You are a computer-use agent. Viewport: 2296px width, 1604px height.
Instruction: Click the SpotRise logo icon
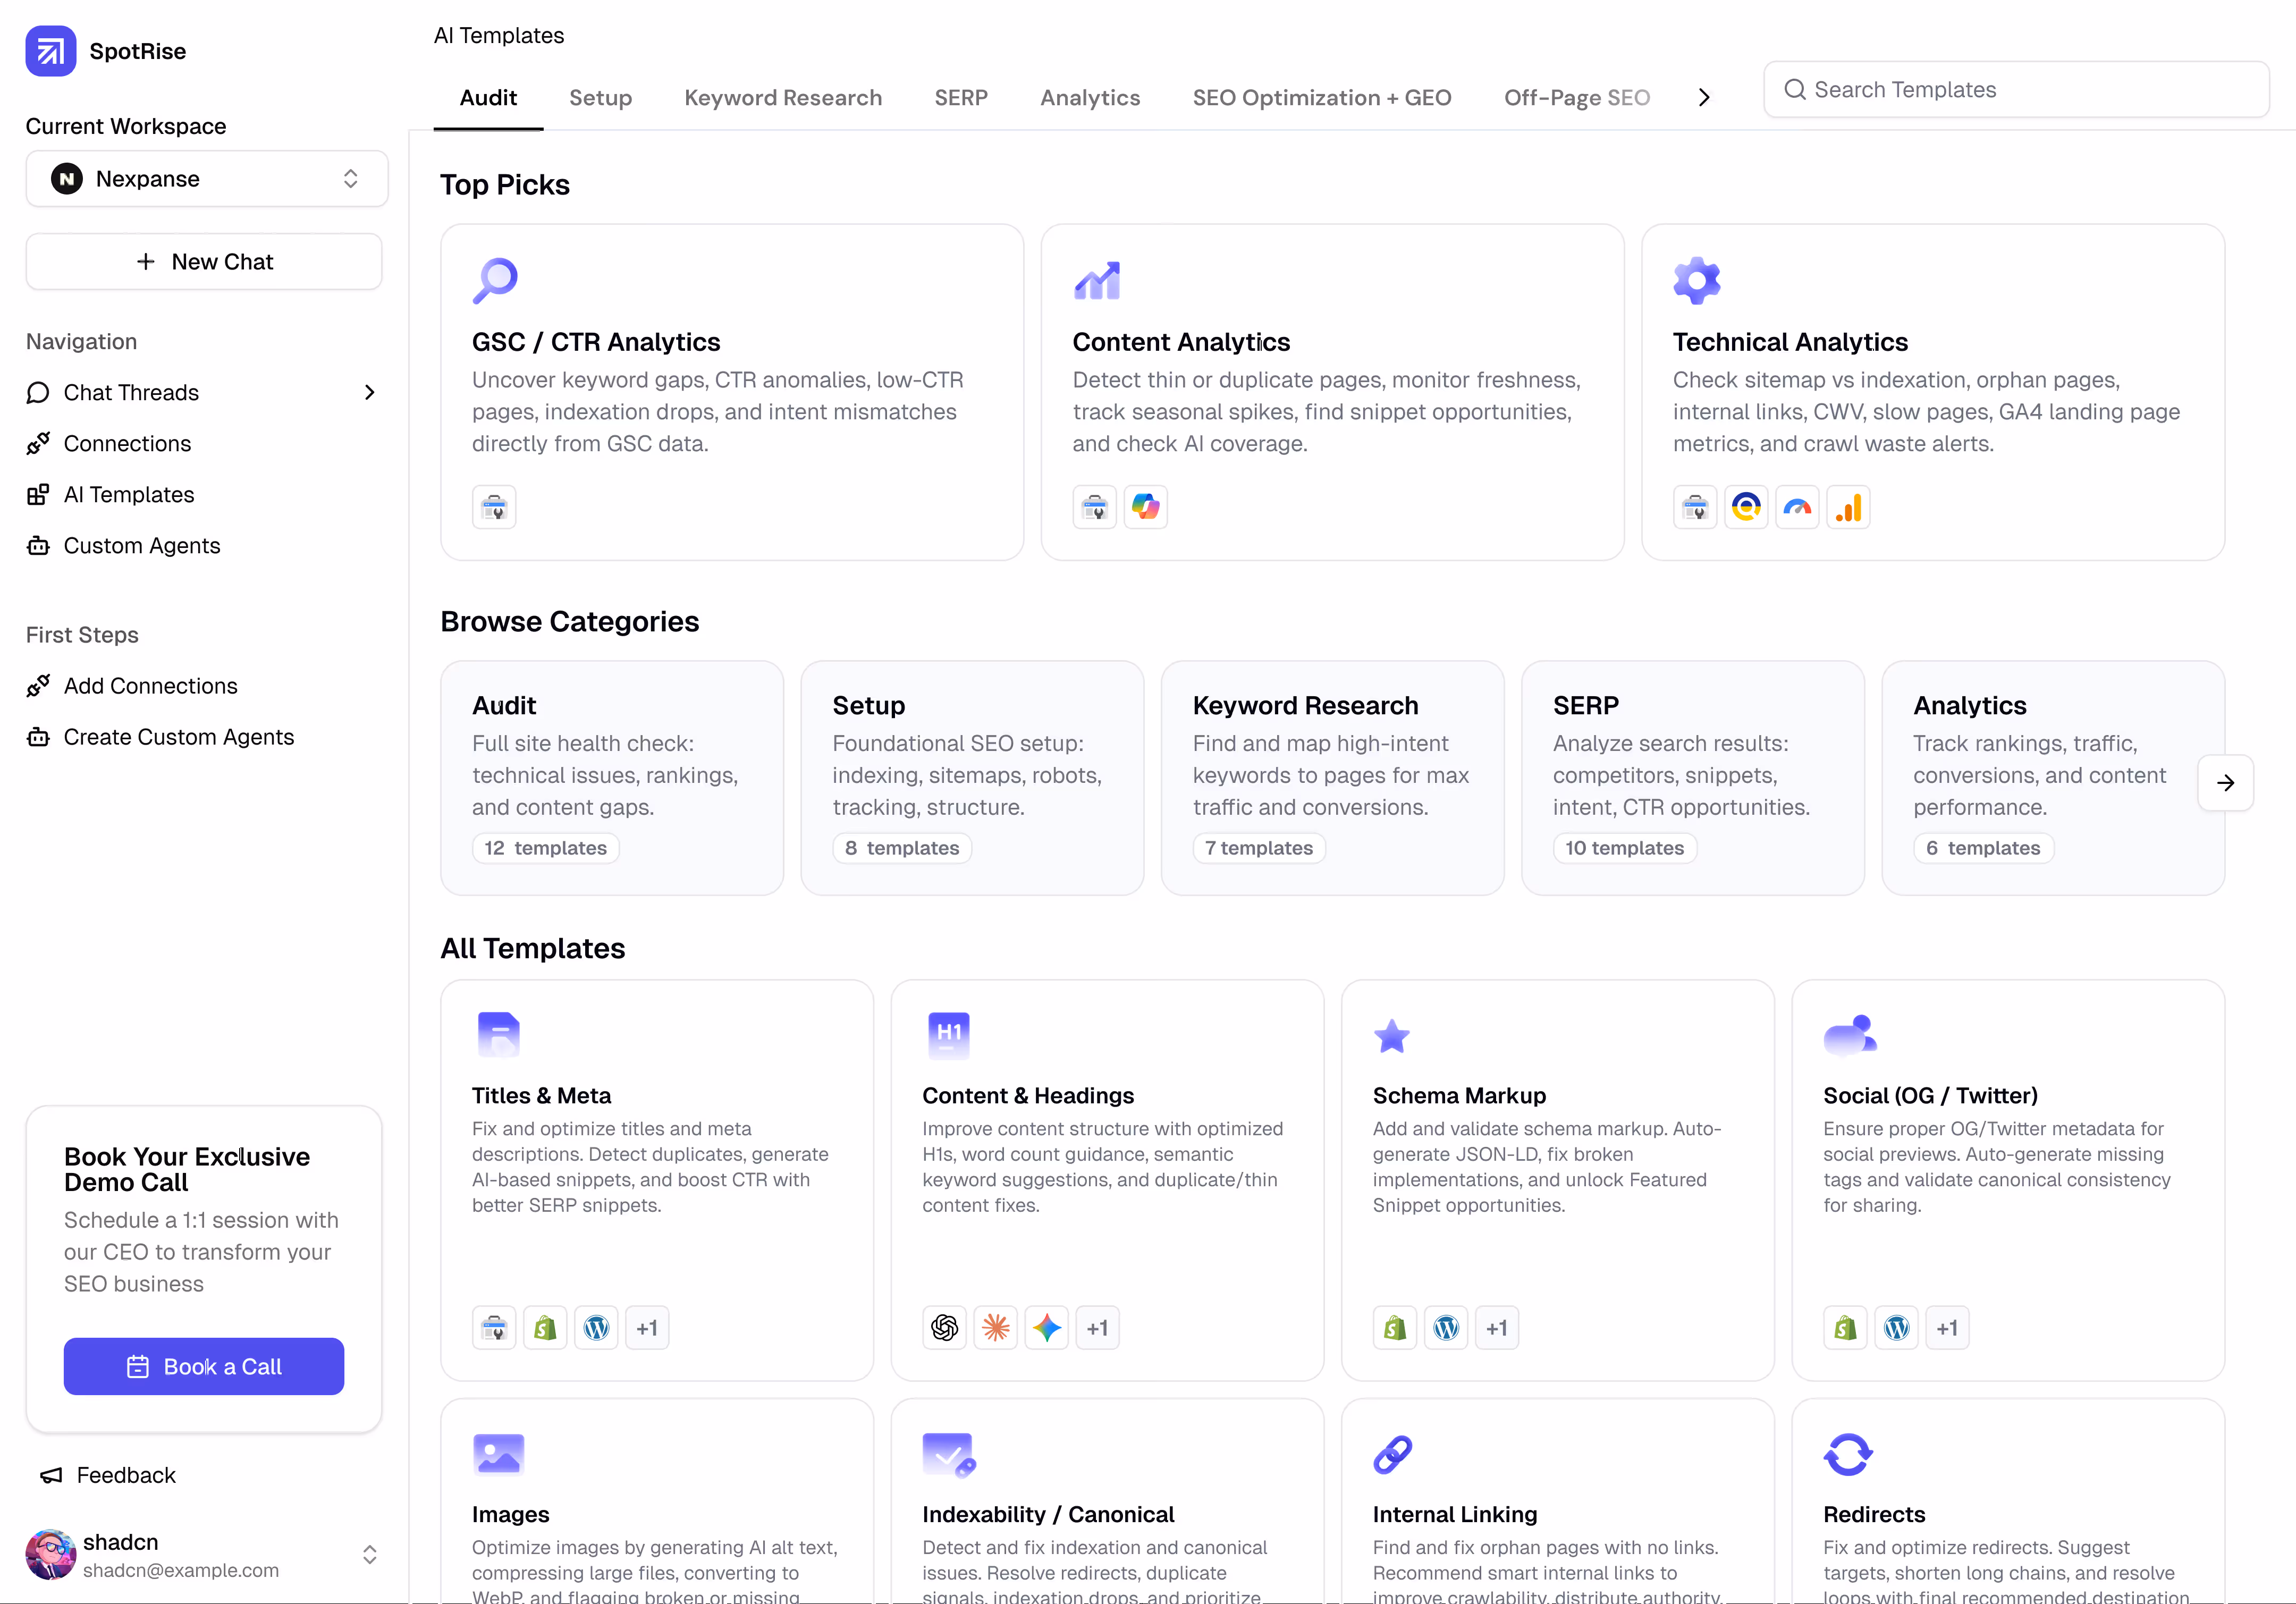(x=50, y=51)
